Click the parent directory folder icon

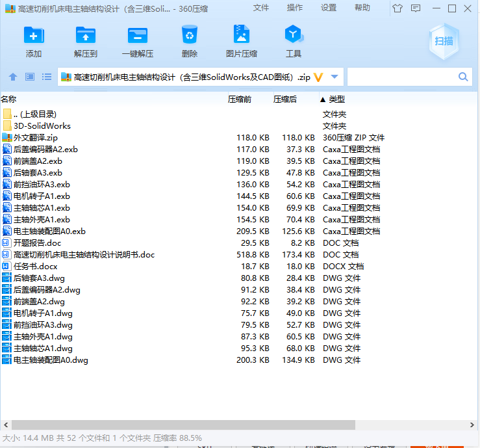(7, 114)
